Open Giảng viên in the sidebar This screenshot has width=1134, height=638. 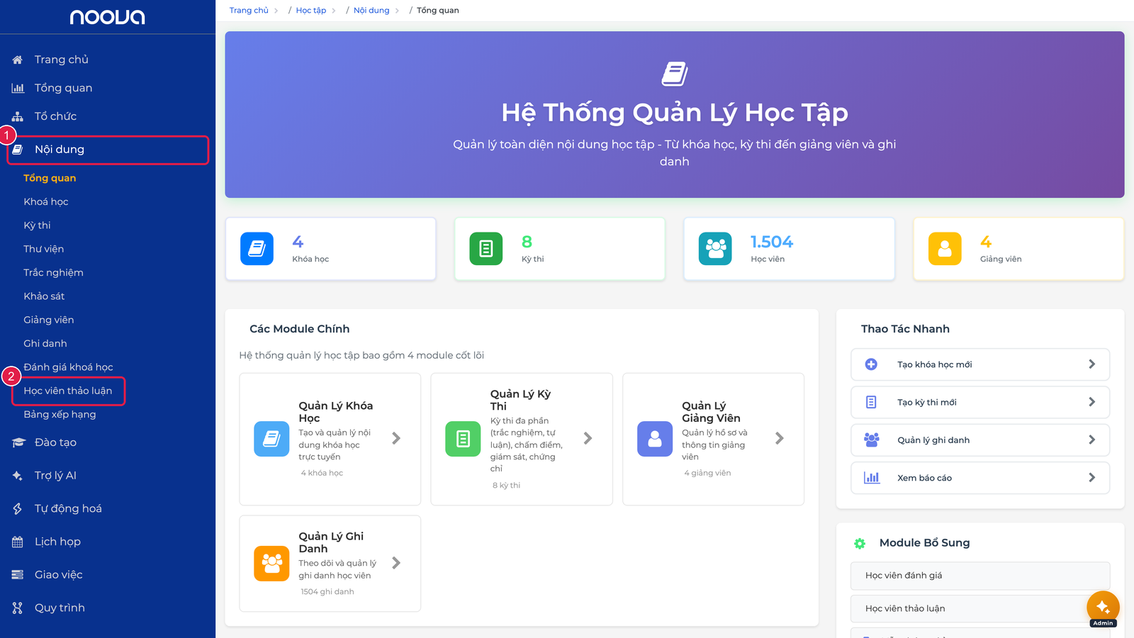point(49,320)
